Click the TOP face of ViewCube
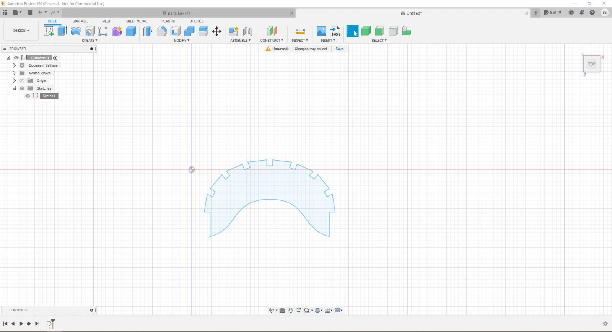Viewport: 612px width, 332px height. (x=592, y=64)
